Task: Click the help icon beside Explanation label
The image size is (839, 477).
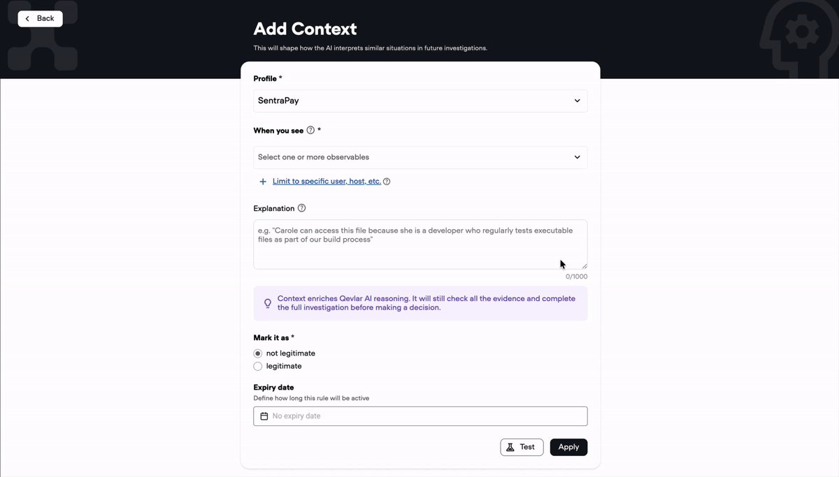Action: click(301, 208)
